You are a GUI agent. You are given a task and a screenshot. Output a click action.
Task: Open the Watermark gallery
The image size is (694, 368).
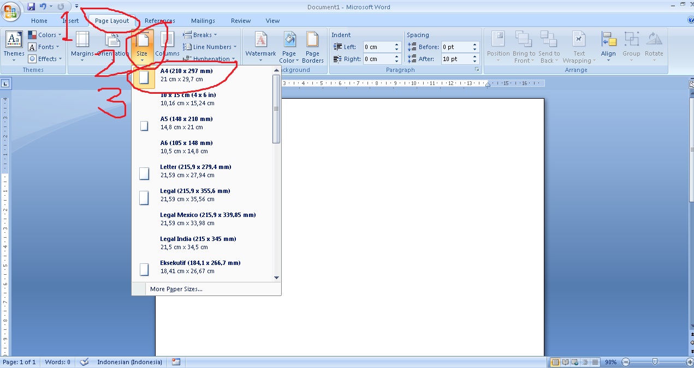[260, 47]
